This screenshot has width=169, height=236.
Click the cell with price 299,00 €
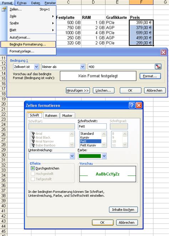141,43
